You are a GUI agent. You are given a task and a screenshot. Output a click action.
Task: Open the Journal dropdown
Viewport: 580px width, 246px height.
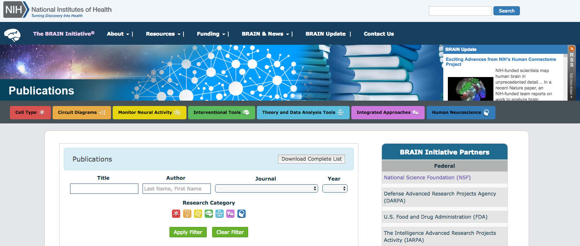coord(266,188)
